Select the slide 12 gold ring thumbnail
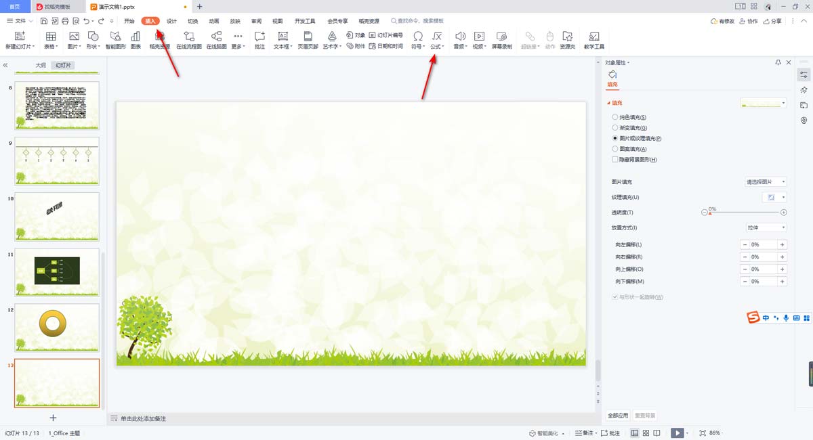This screenshot has width=813, height=440. 57,328
